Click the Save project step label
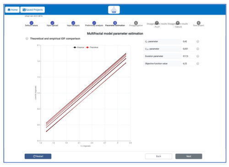Screen dimensions: 229x167 198,26
